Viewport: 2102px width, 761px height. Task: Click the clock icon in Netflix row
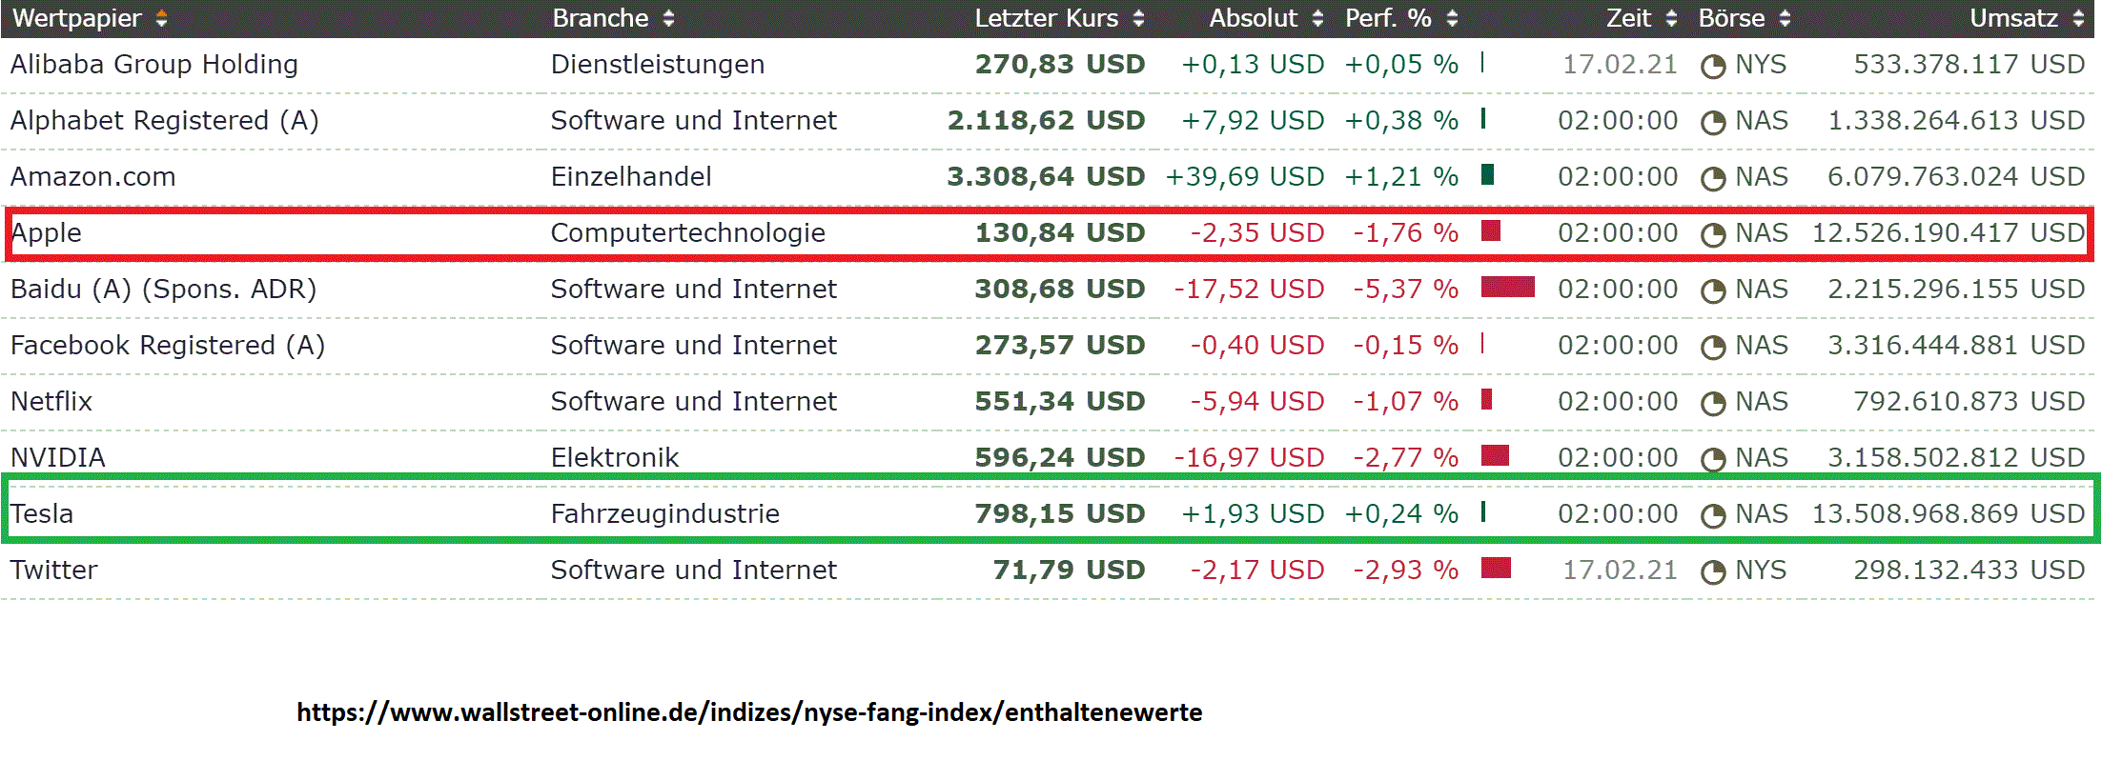[x=1713, y=404]
